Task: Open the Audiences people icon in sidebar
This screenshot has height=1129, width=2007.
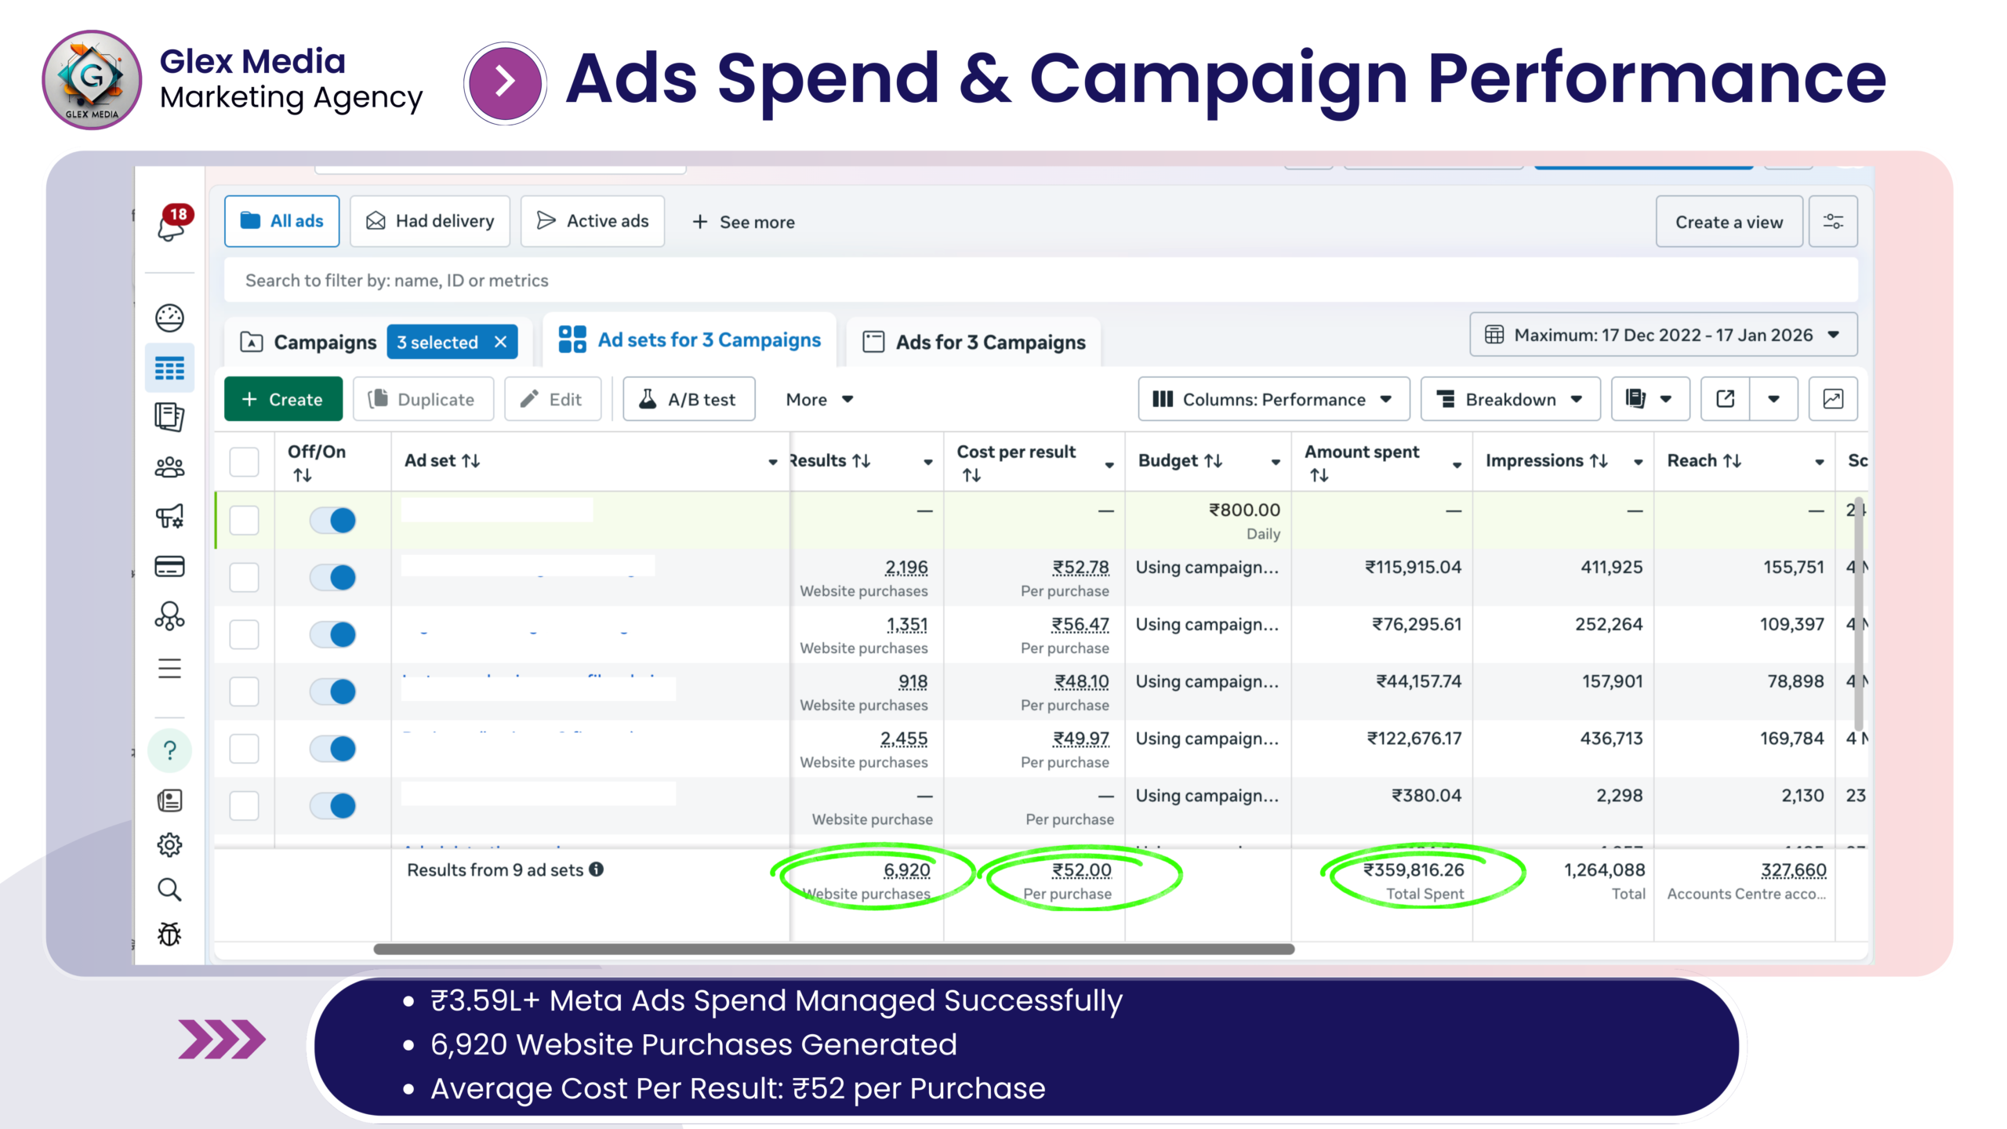Action: pyautogui.click(x=169, y=467)
